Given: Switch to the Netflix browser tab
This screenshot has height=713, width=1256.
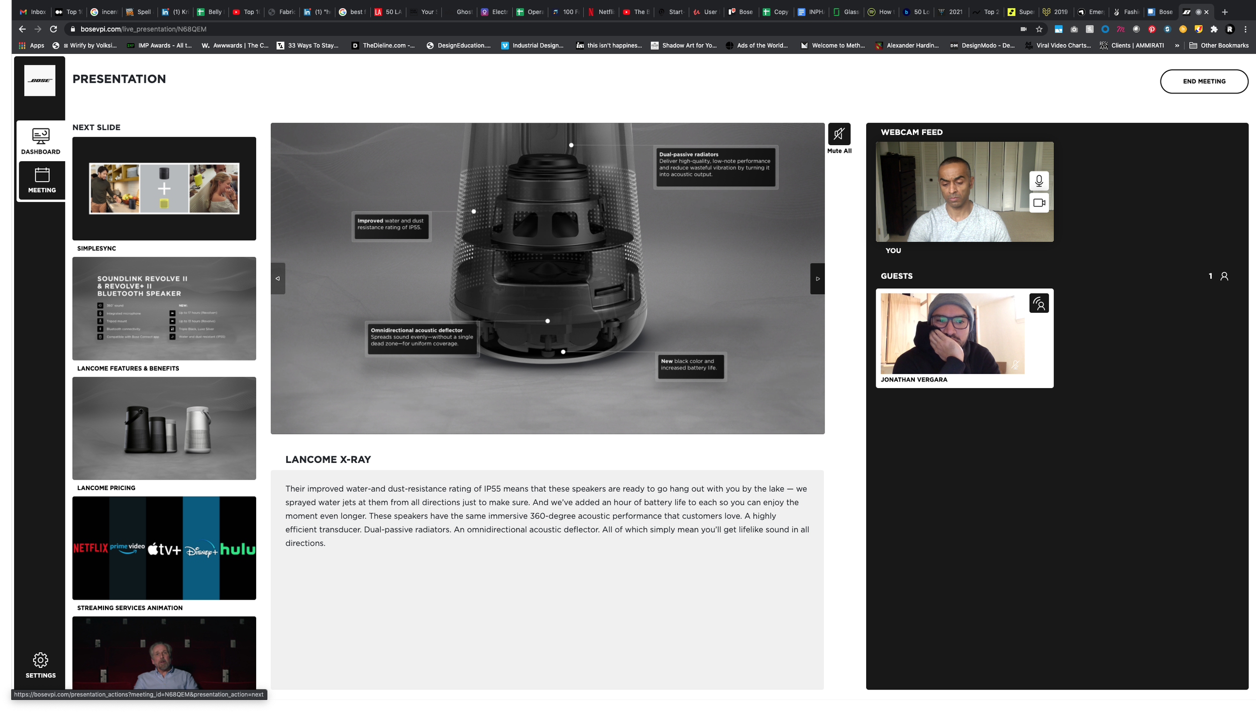Looking at the screenshot, I should (601, 12).
